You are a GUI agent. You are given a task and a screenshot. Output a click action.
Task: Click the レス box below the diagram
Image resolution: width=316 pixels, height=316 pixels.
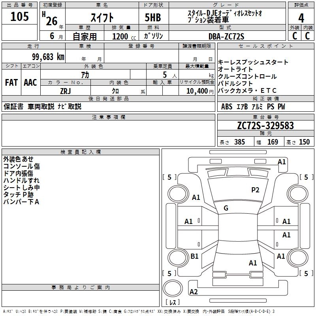pos(172,302)
